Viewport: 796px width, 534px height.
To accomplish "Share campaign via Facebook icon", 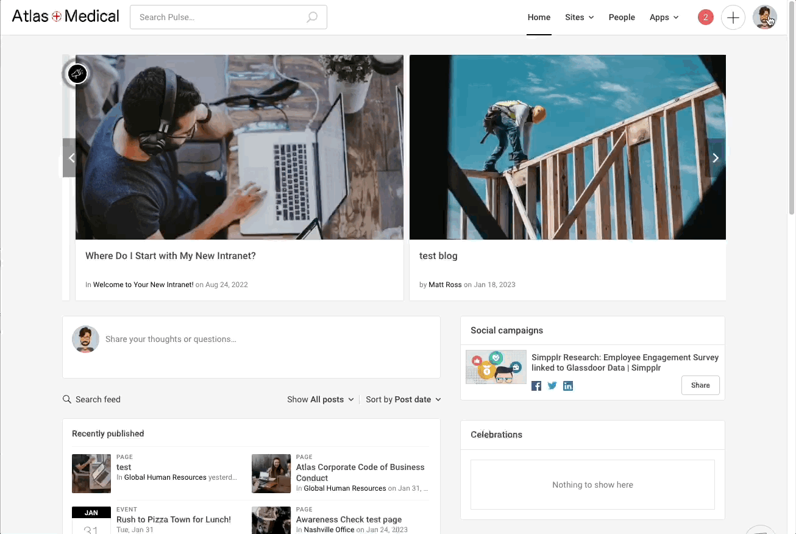I will click(536, 386).
